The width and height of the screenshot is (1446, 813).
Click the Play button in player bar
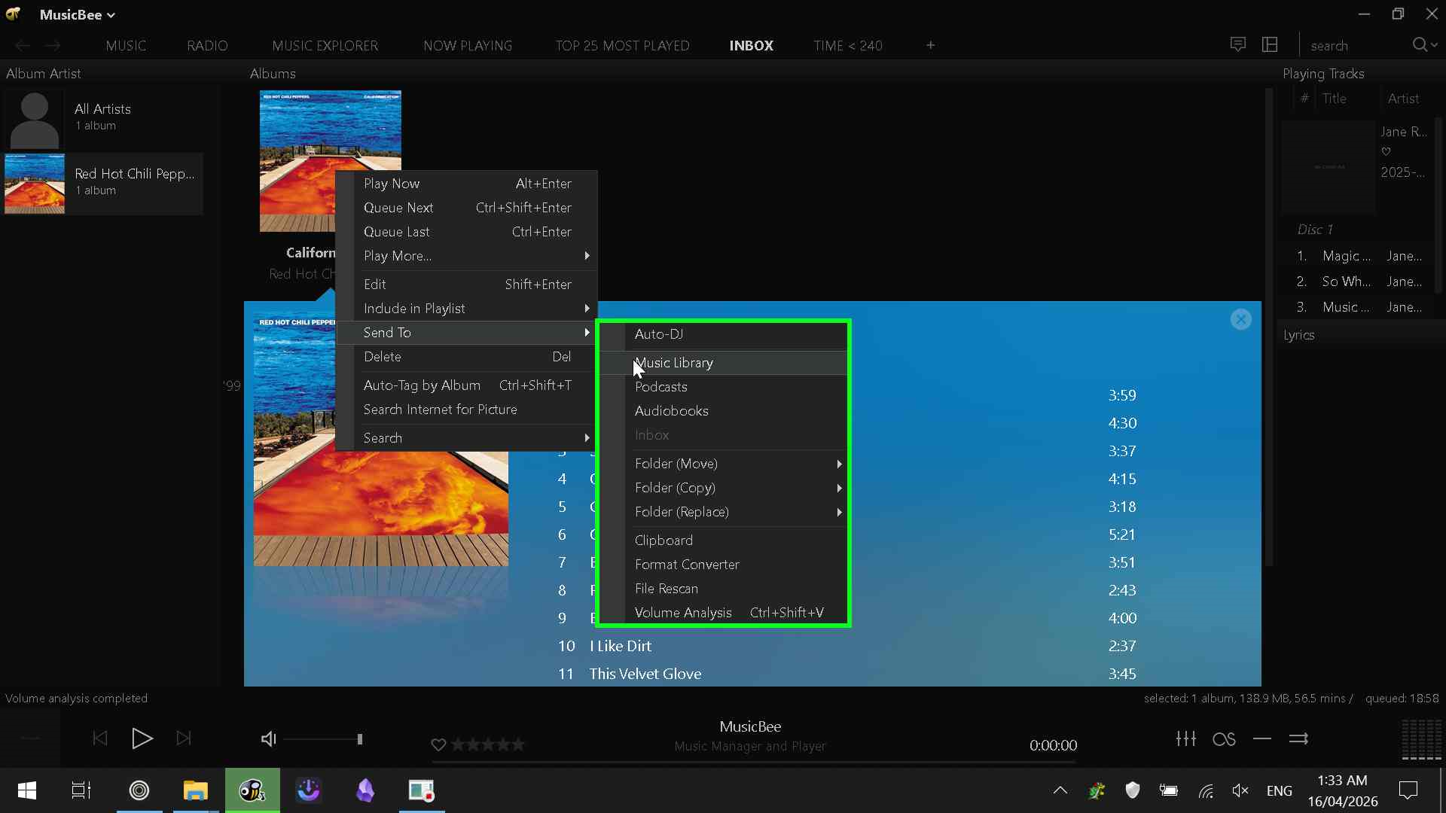142,738
